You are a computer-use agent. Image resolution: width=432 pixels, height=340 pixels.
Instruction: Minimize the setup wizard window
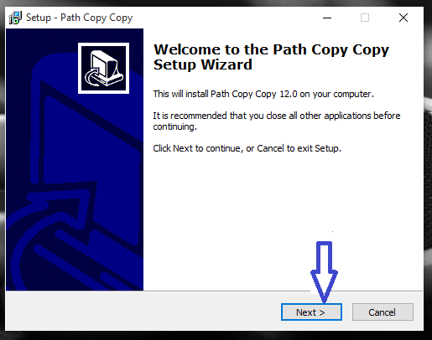click(327, 18)
